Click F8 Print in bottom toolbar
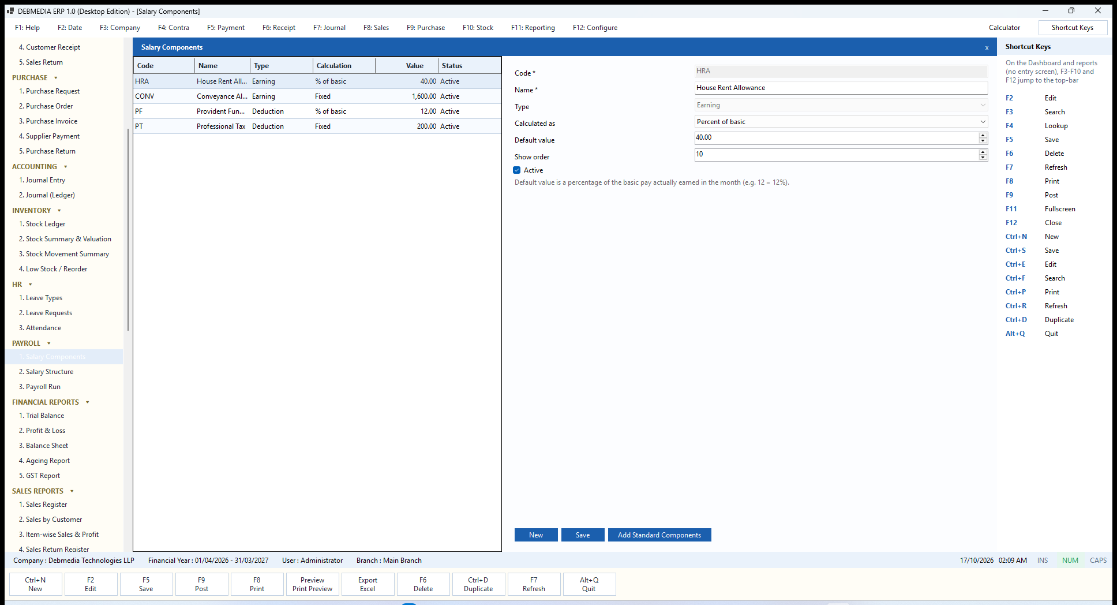1117x605 pixels. [x=257, y=584]
